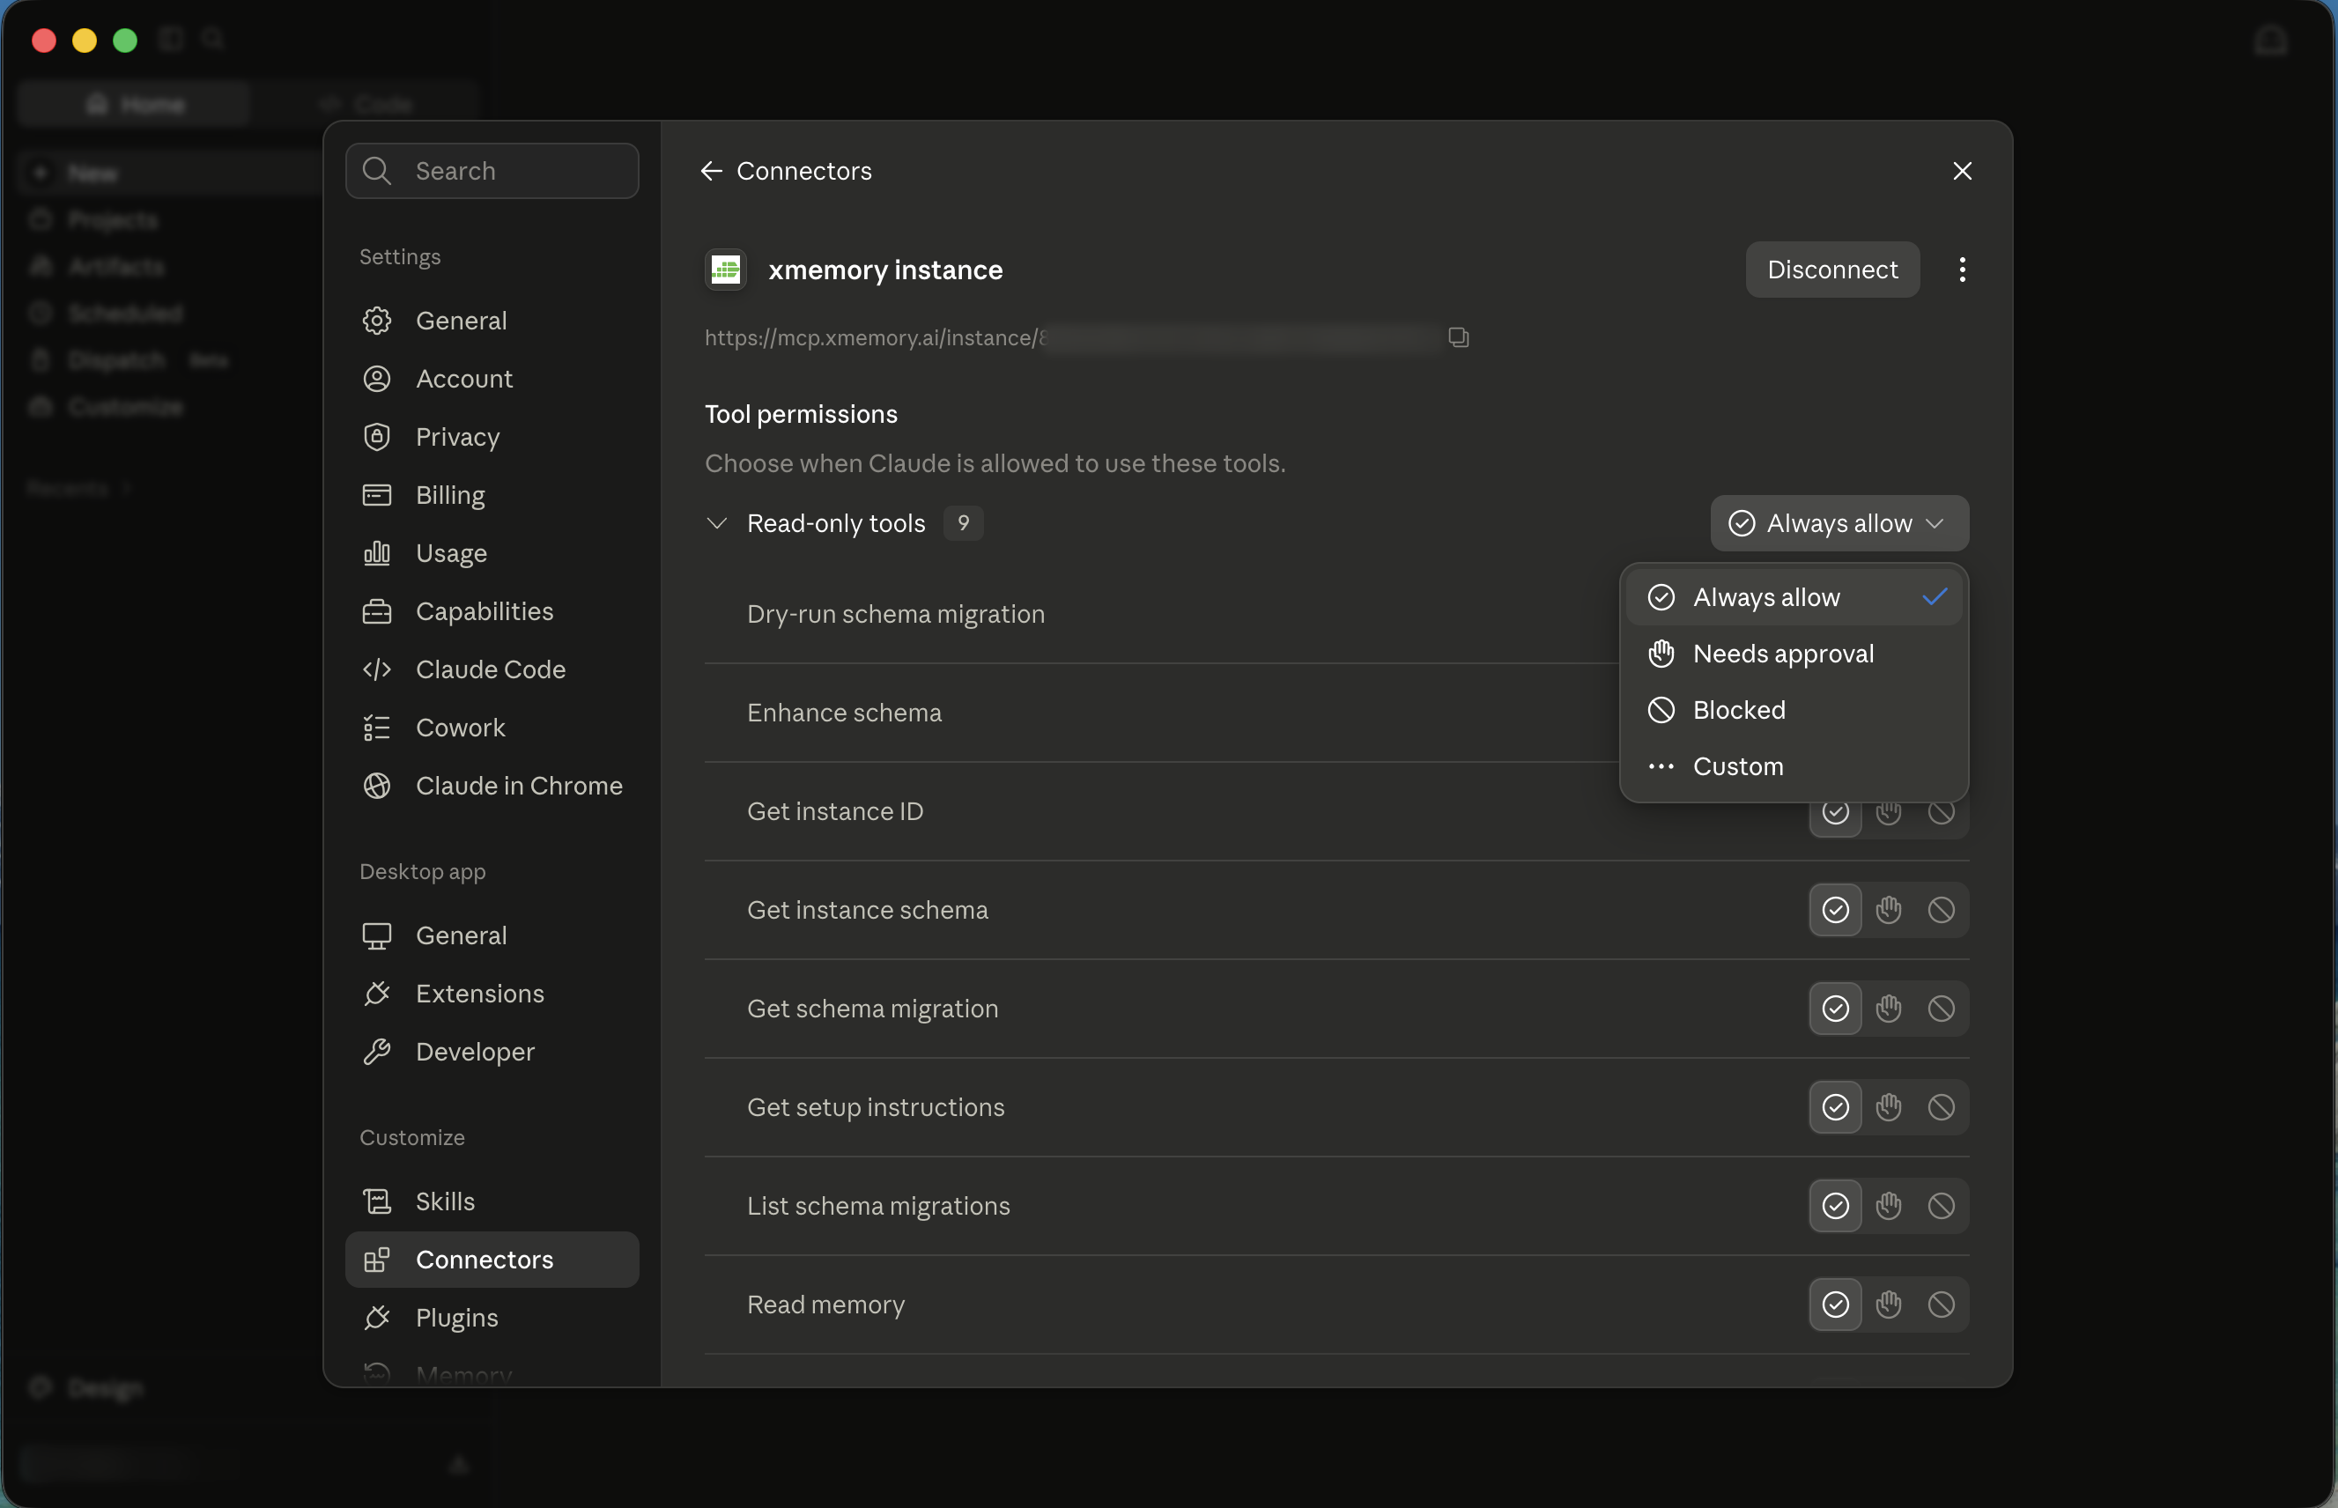The width and height of the screenshot is (2338, 1508).
Task: Click the xmemory instance title
Action: [885, 270]
